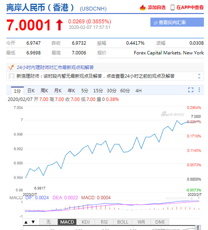Screen dimensions: 208x230
Task: Select the KDJ indicator option
Action: tap(85, 222)
